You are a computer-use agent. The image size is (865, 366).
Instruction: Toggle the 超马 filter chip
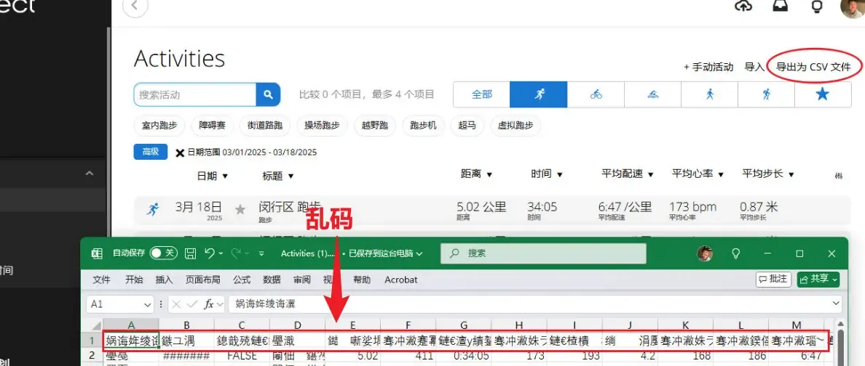pos(467,126)
